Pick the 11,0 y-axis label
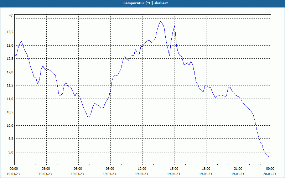 click(10, 99)
